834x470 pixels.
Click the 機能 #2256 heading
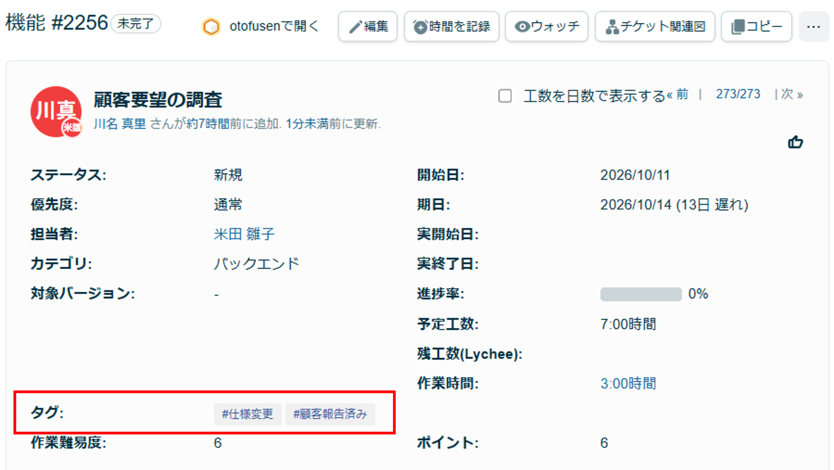click(x=57, y=23)
